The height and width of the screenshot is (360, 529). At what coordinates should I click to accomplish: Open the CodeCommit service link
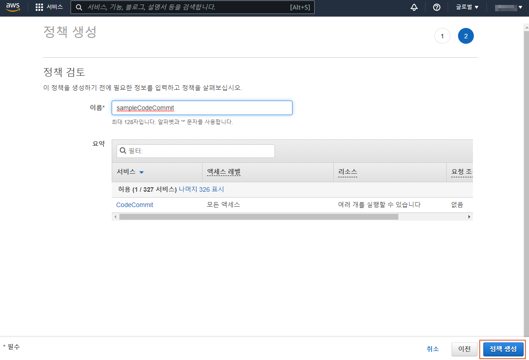click(135, 205)
